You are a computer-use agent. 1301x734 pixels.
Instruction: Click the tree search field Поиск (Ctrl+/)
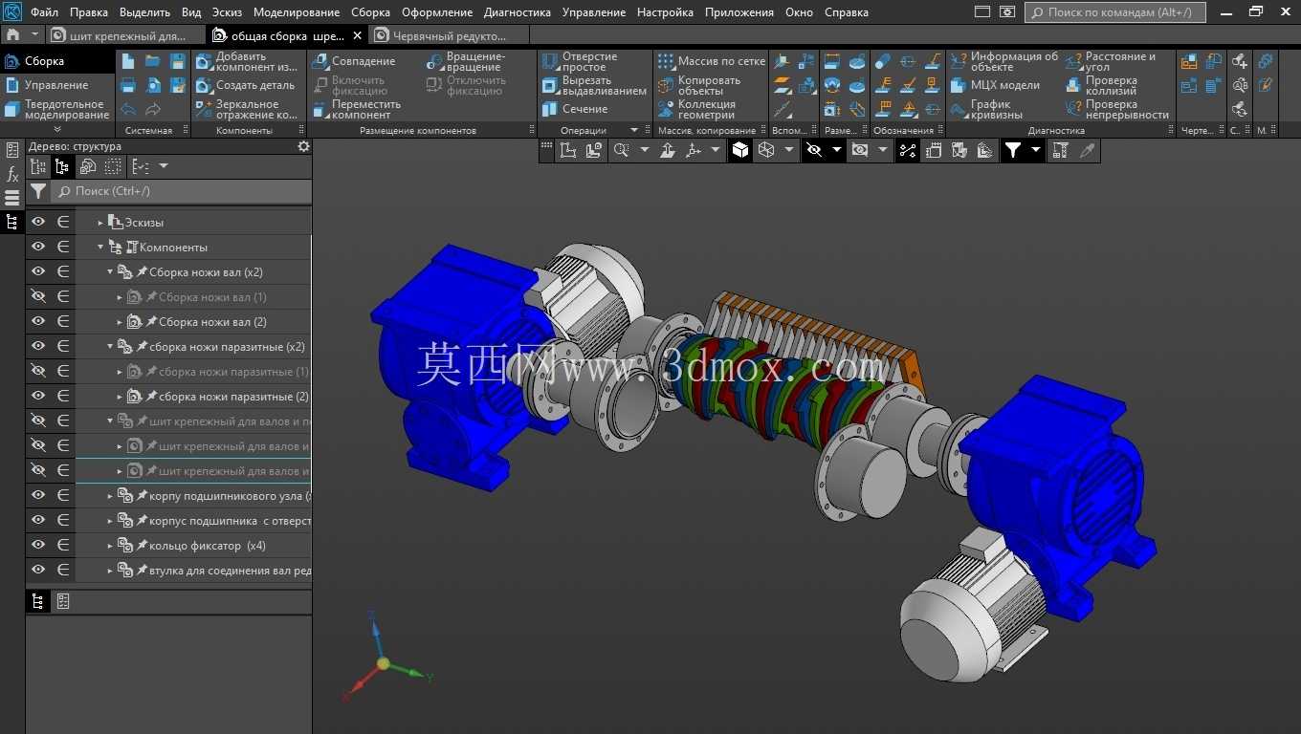pyautogui.click(x=182, y=191)
